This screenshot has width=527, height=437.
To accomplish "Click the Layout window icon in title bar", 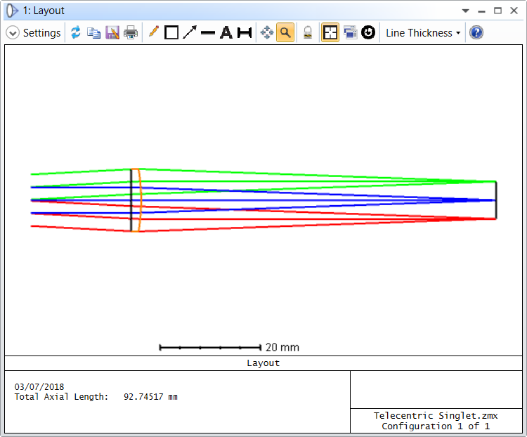I will 12,11.
